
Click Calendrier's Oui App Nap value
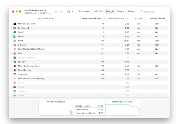pos(138,74)
